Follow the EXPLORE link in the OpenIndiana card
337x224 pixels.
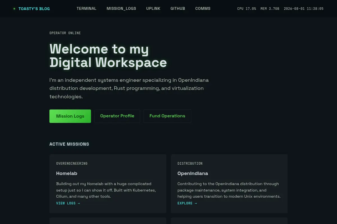click(x=187, y=203)
